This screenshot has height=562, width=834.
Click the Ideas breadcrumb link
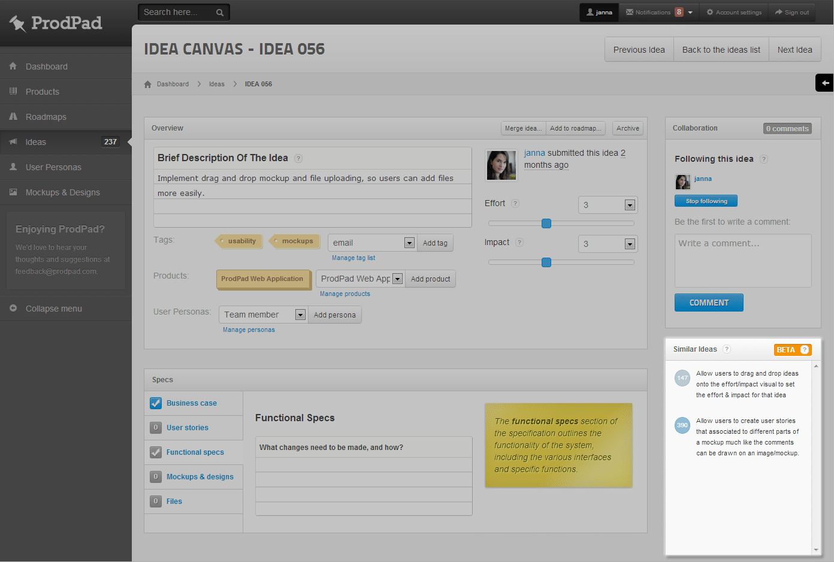217,84
